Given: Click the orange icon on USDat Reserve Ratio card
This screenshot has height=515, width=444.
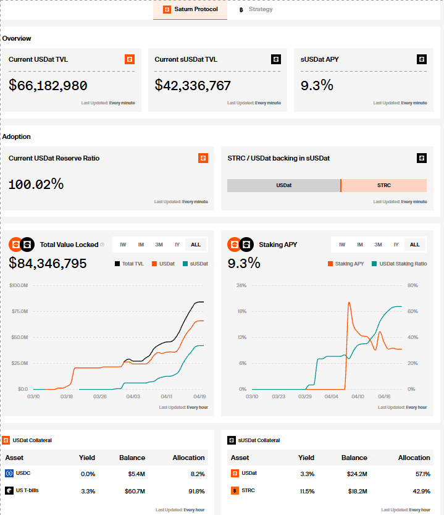Looking at the screenshot, I should point(203,158).
